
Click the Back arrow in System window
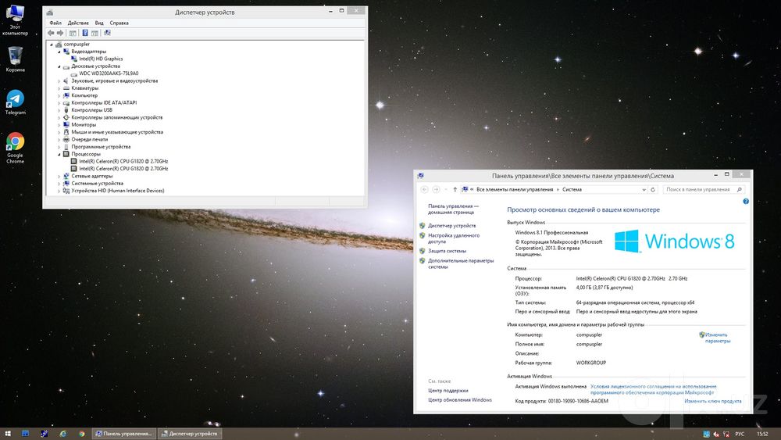(x=424, y=189)
